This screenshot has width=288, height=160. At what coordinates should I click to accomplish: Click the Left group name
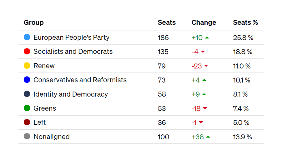click(40, 122)
